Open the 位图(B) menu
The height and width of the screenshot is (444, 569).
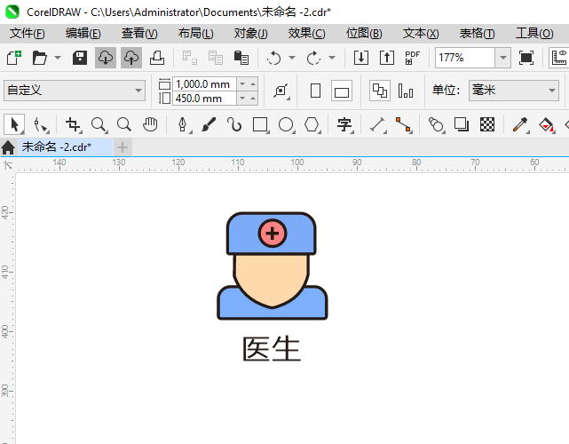tap(364, 34)
